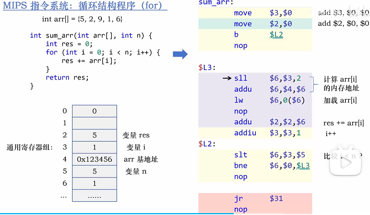Click the instruction 'addu $2,$2,$6'
This screenshot has height=215, width=370.
pyautogui.click(x=270, y=122)
